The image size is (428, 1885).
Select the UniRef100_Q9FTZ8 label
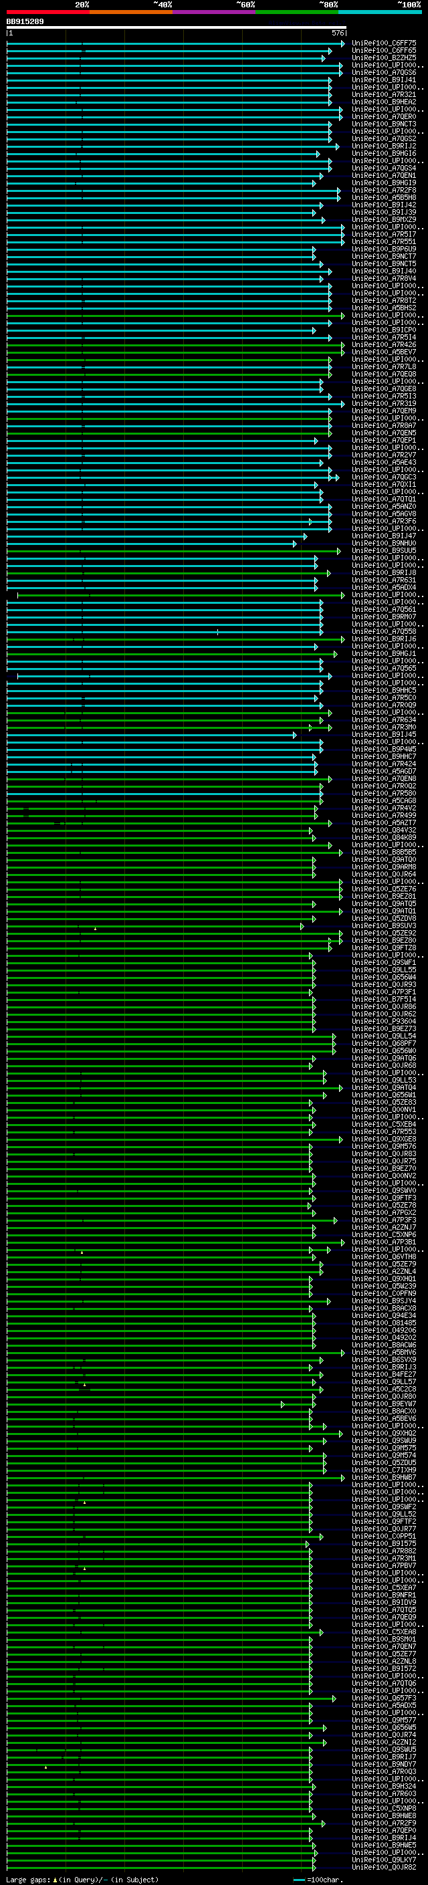[x=384, y=948]
